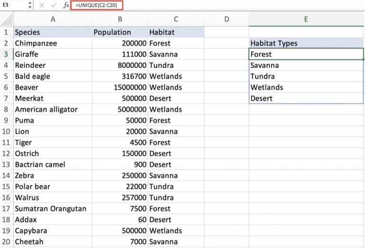This screenshot has width=365, height=248.
Task: Click the Select All corner triangle
Action: [7, 19]
